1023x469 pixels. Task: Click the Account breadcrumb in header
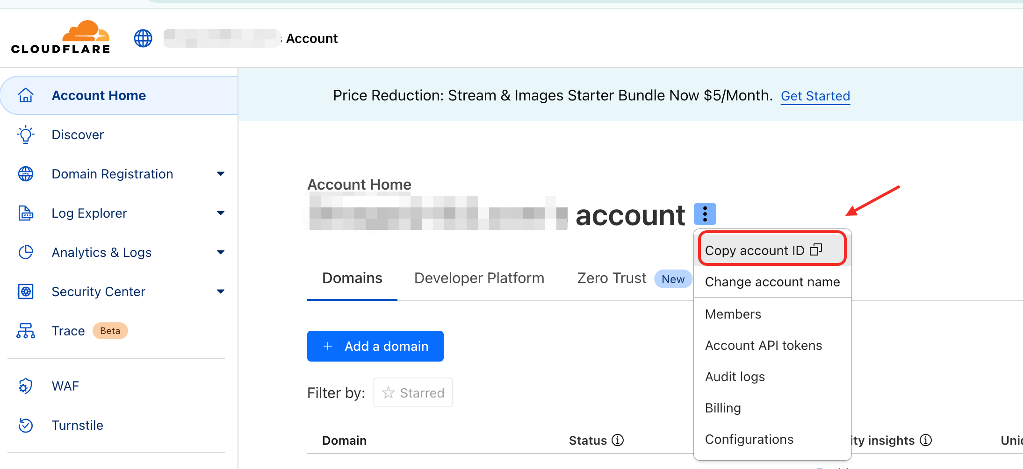[x=312, y=38]
